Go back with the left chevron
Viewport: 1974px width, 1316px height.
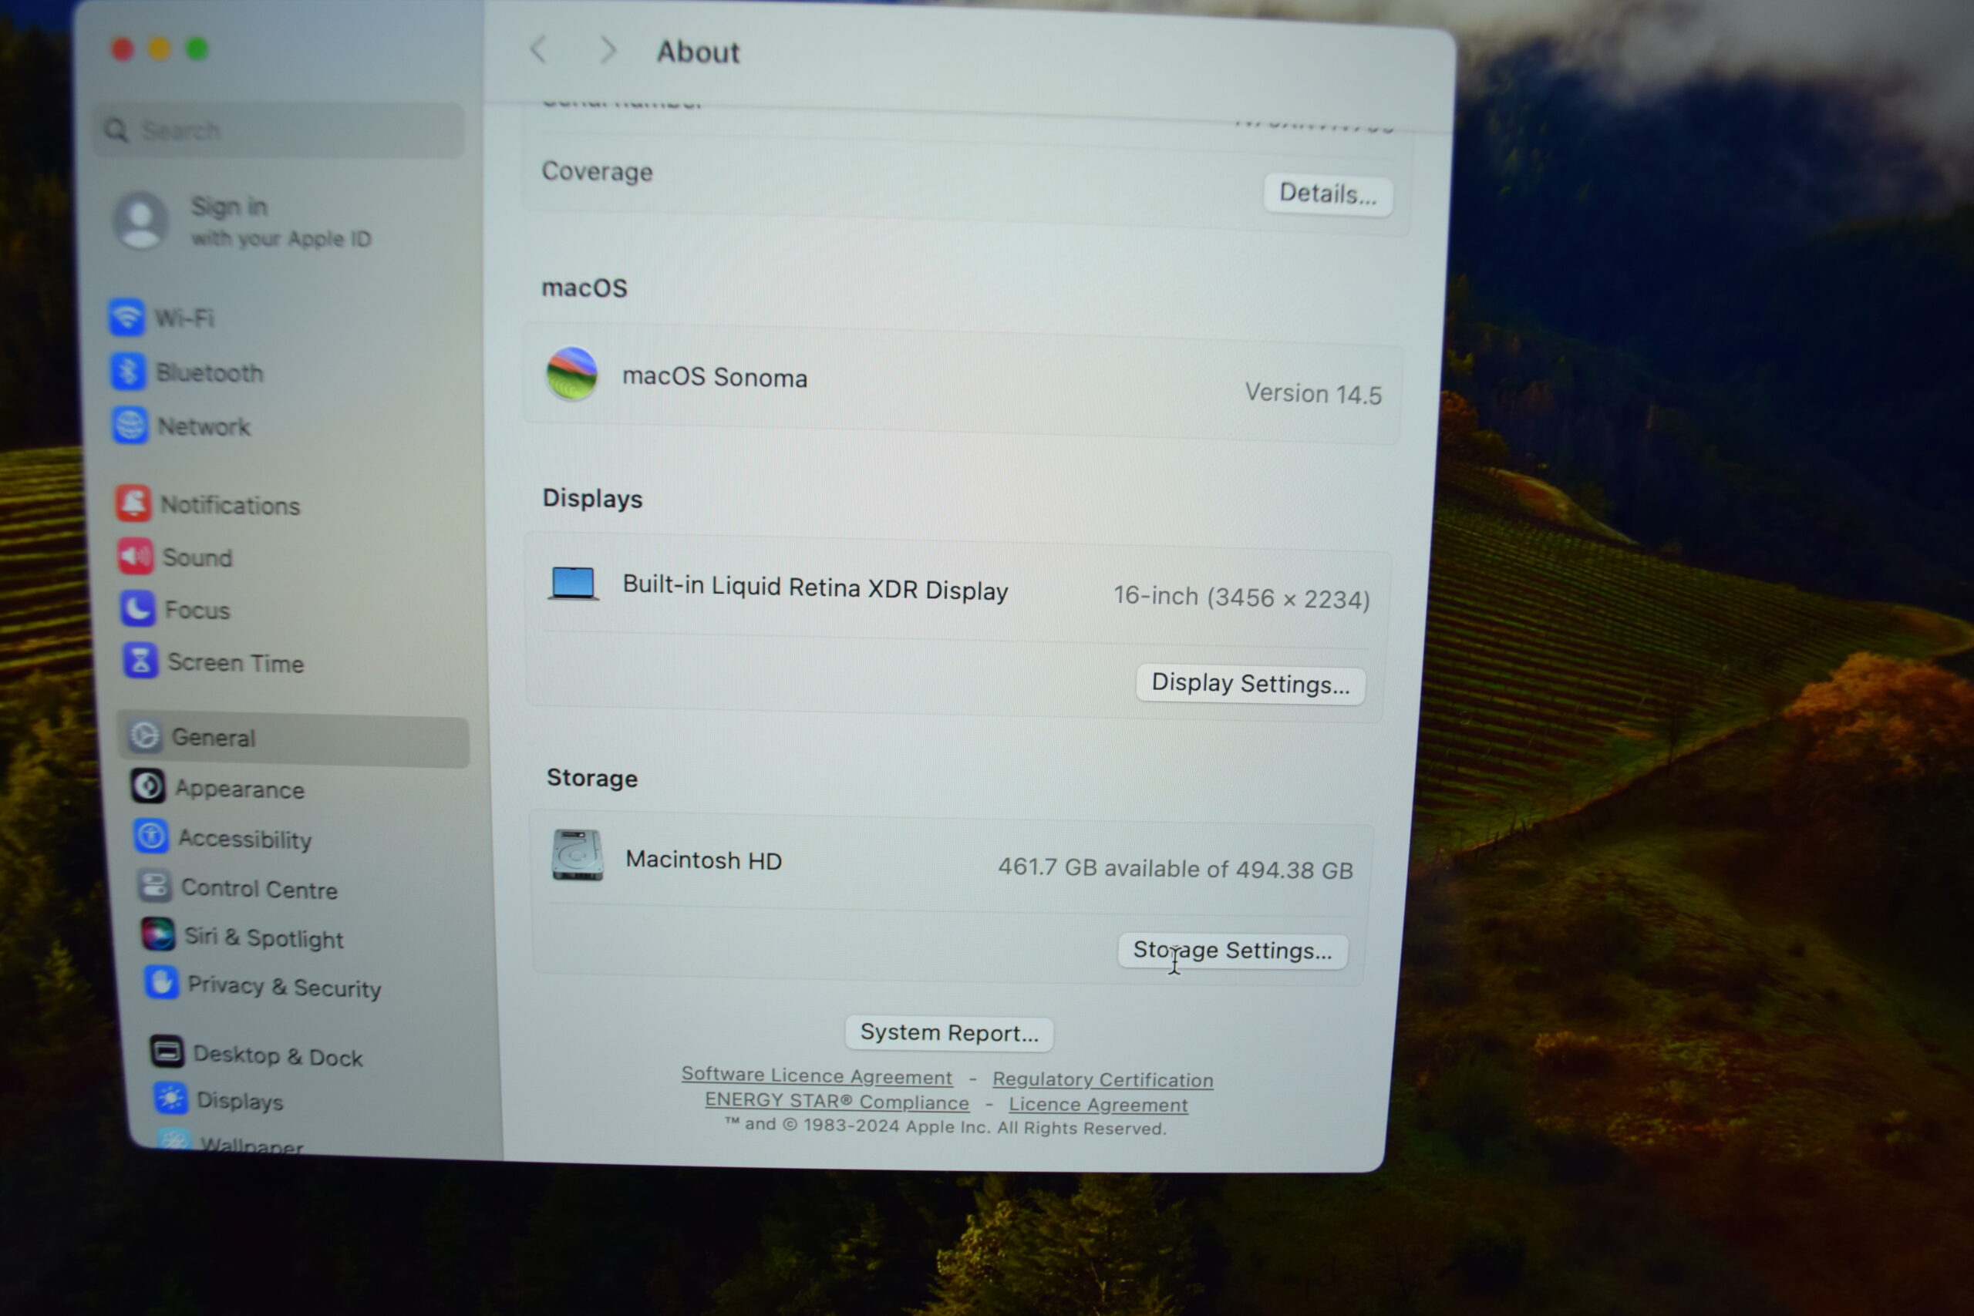coord(540,49)
